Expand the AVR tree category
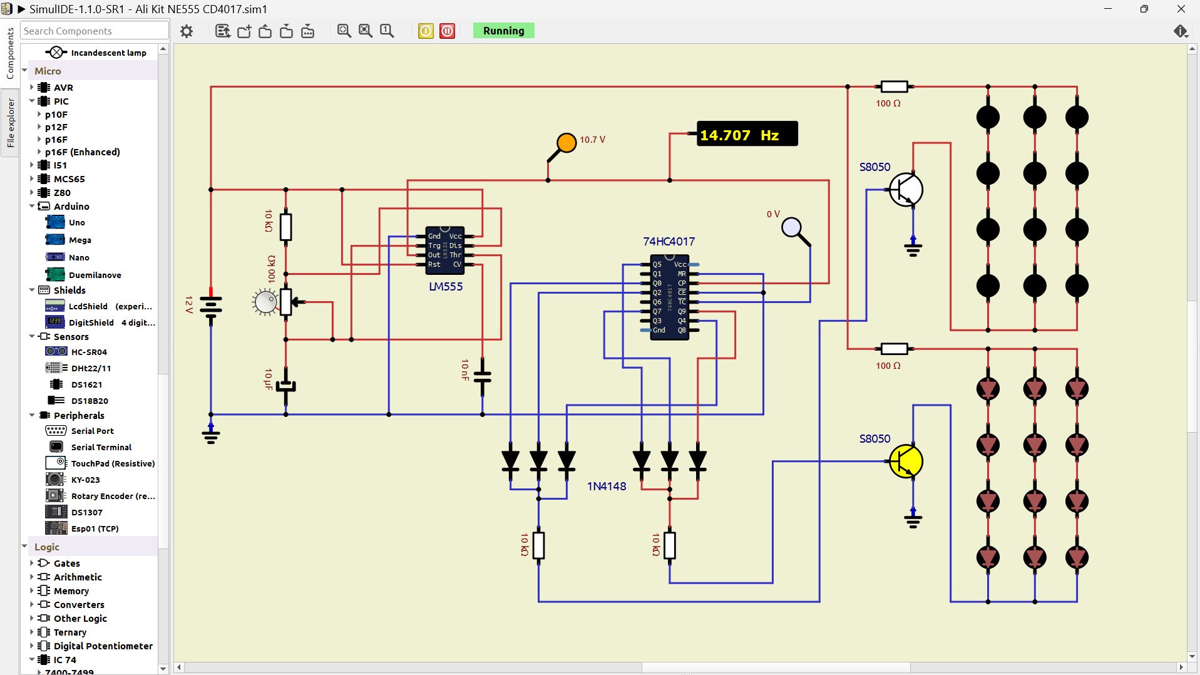1200x675 pixels. (32, 88)
